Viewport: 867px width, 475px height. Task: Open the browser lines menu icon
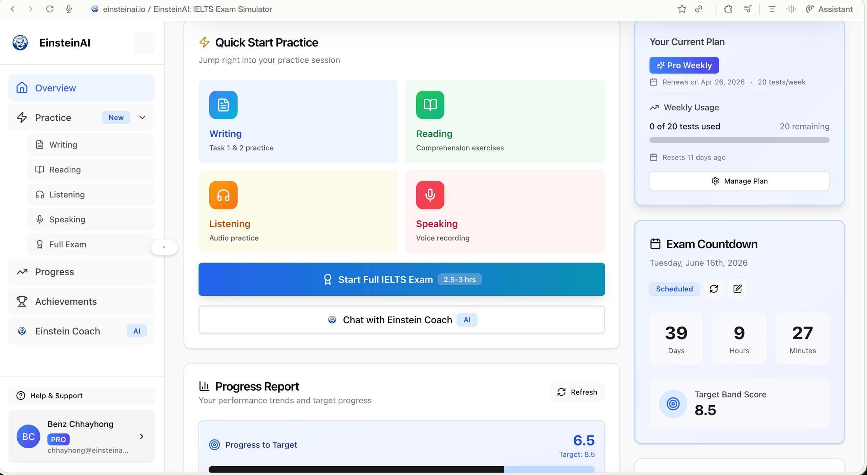click(772, 9)
